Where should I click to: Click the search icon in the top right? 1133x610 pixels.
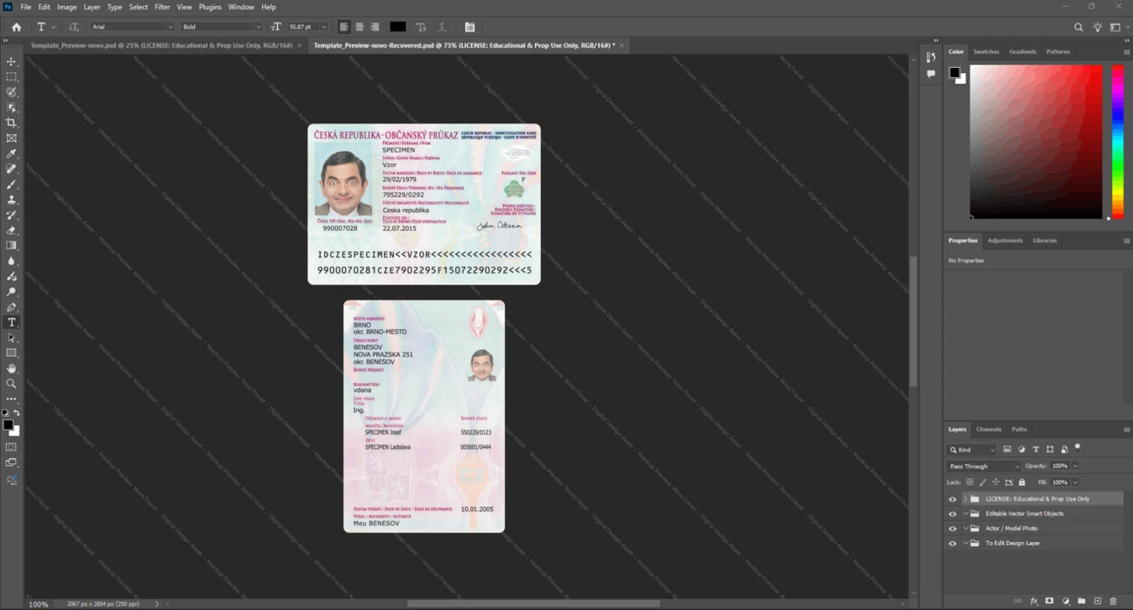click(x=1078, y=27)
